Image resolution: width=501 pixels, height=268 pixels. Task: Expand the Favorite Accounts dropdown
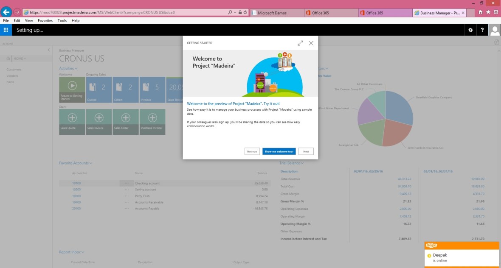click(76, 163)
